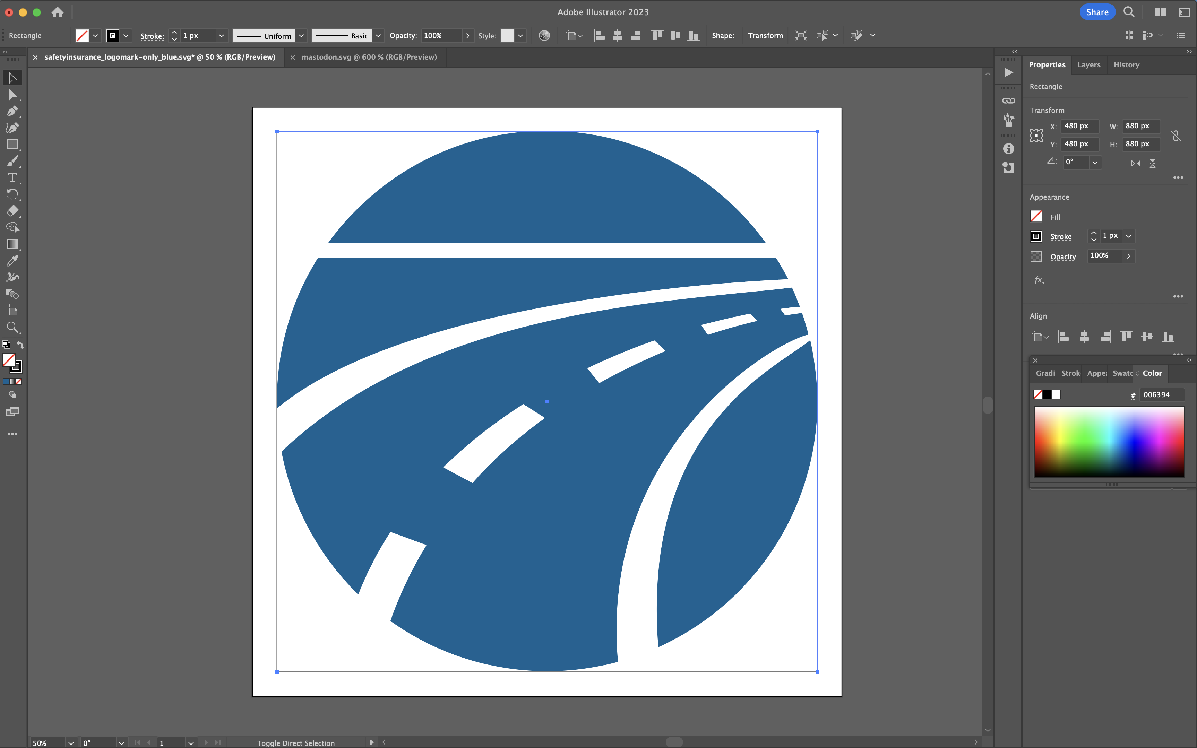Switch to the Layers tab
This screenshot has width=1197, height=748.
(1088, 65)
